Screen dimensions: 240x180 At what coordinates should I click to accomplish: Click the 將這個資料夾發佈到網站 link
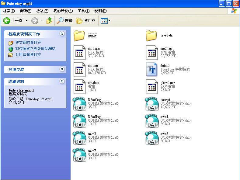pos(35,49)
